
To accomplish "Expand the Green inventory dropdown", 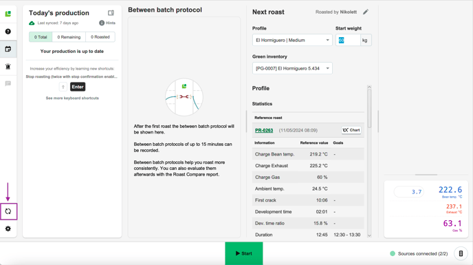I will click(x=292, y=68).
